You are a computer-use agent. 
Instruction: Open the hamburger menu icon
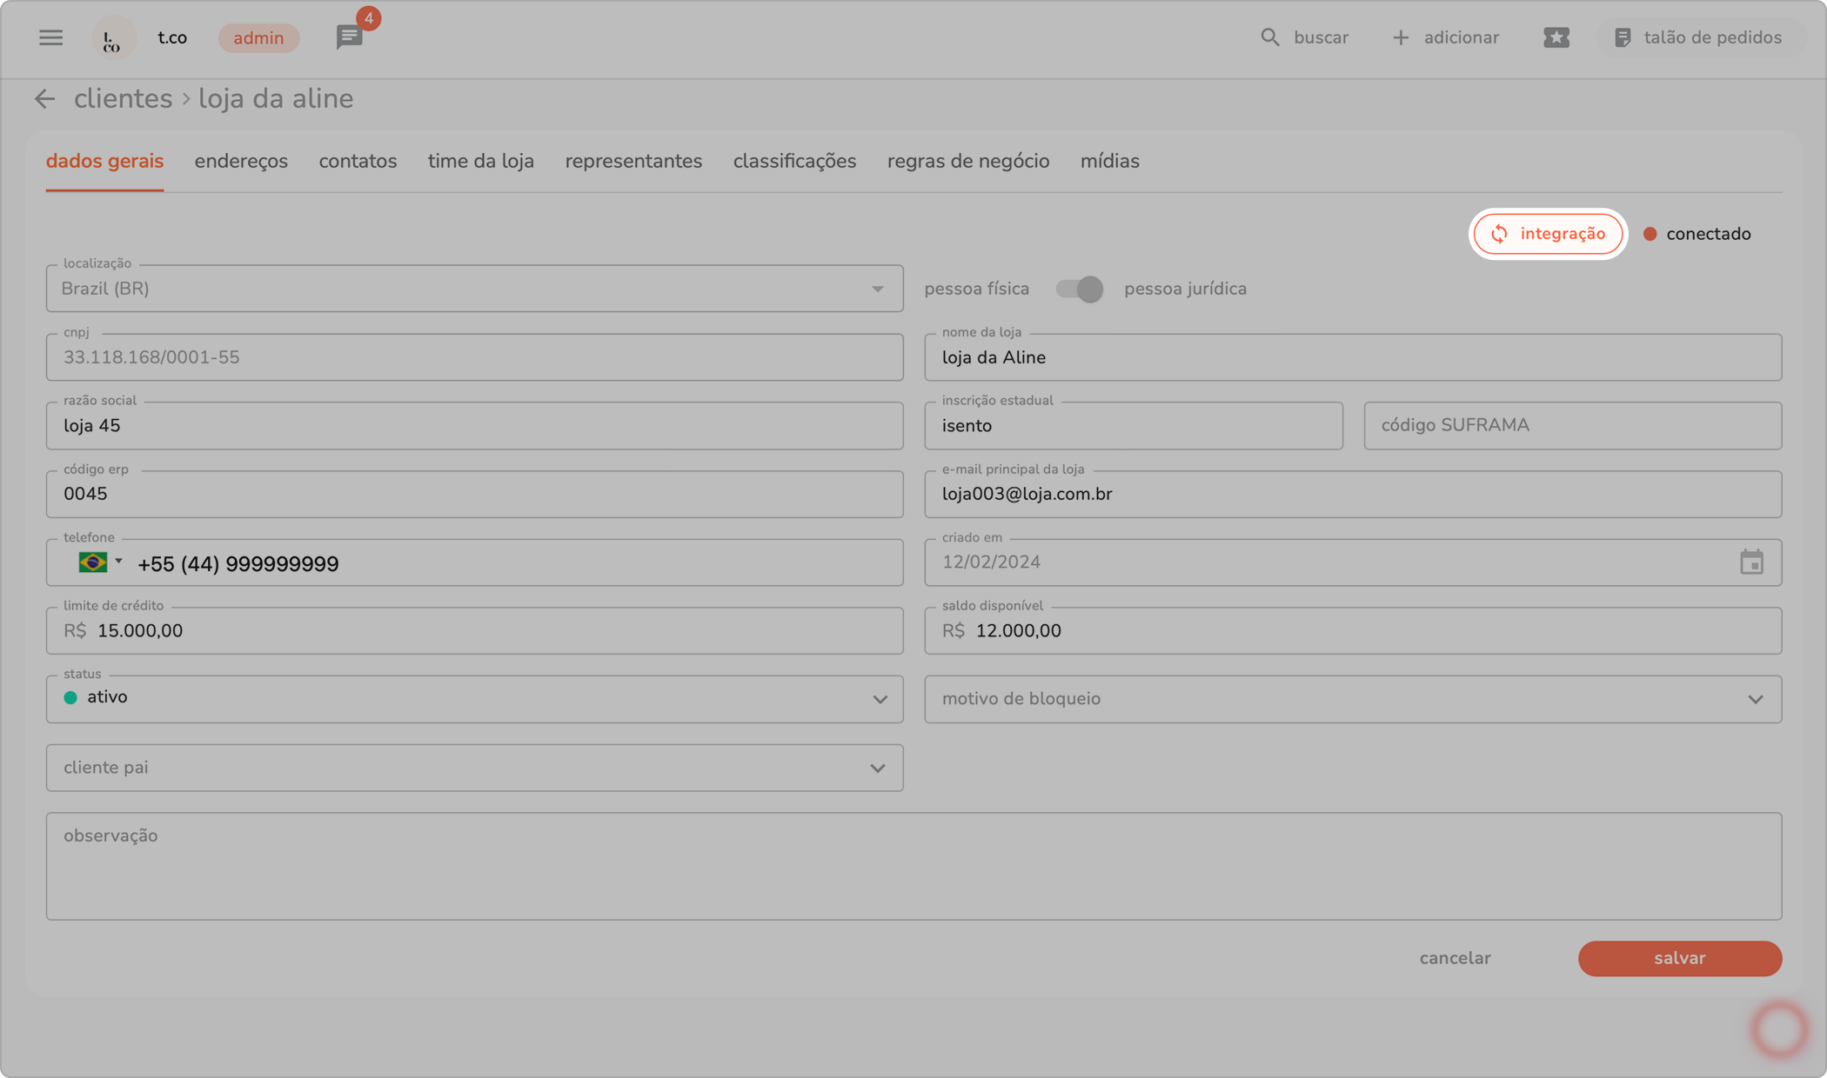(50, 37)
